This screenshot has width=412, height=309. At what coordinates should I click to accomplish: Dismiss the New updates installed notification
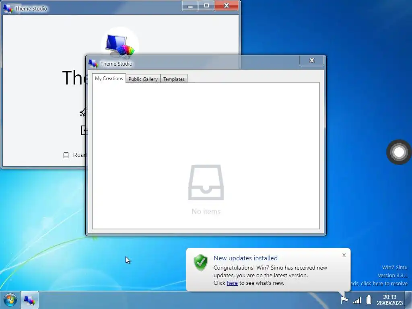(344, 255)
